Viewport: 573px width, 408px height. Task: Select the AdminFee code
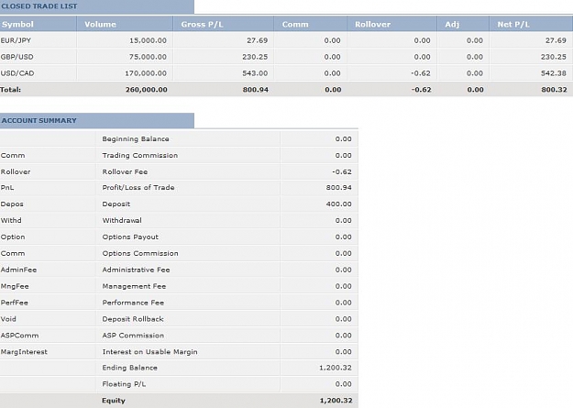coord(18,270)
